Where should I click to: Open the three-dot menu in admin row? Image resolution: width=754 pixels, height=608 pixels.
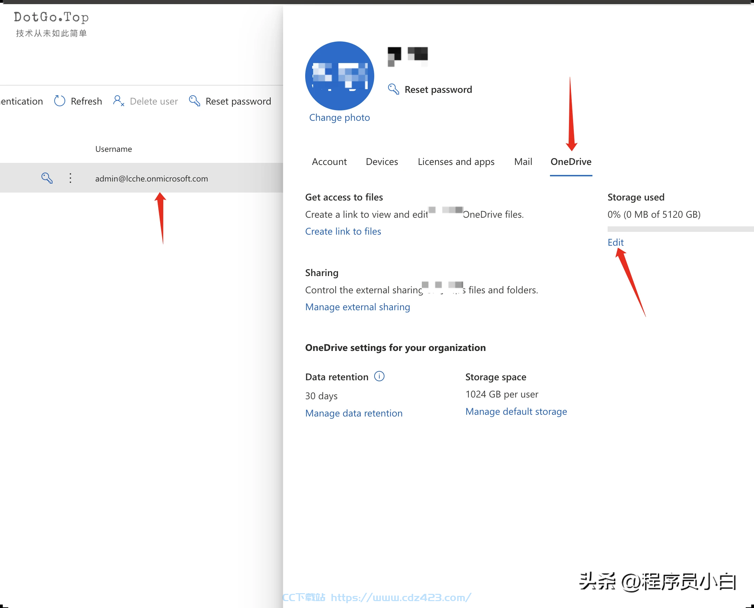tap(70, 178)
